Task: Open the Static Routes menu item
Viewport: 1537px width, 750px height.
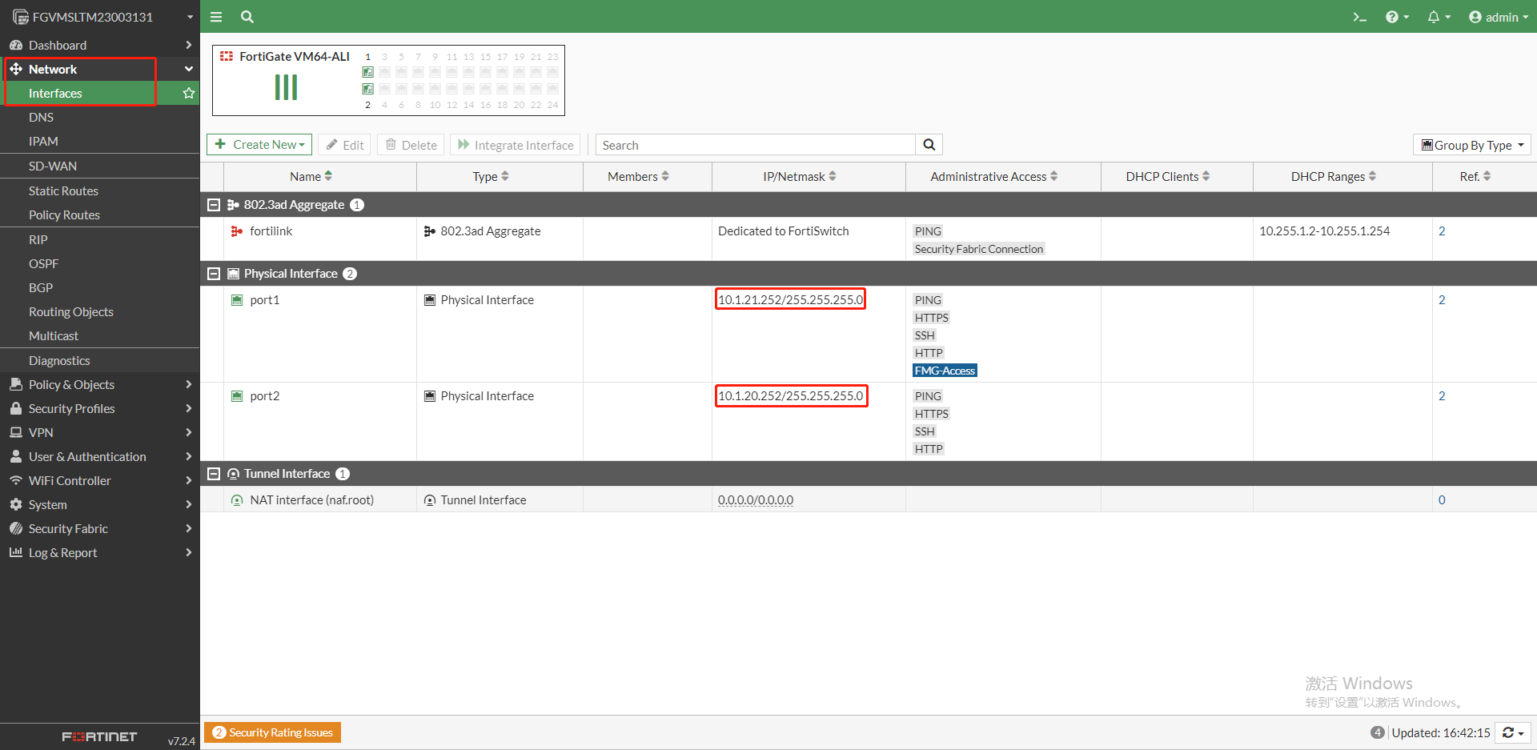Action: (x=63, y=191)
